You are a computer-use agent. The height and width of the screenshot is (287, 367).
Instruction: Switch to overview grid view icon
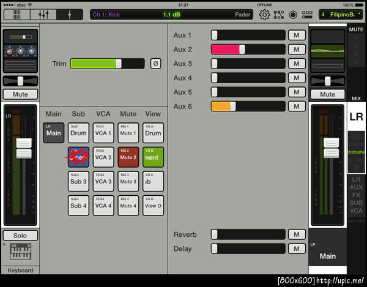tap(17, 15)
